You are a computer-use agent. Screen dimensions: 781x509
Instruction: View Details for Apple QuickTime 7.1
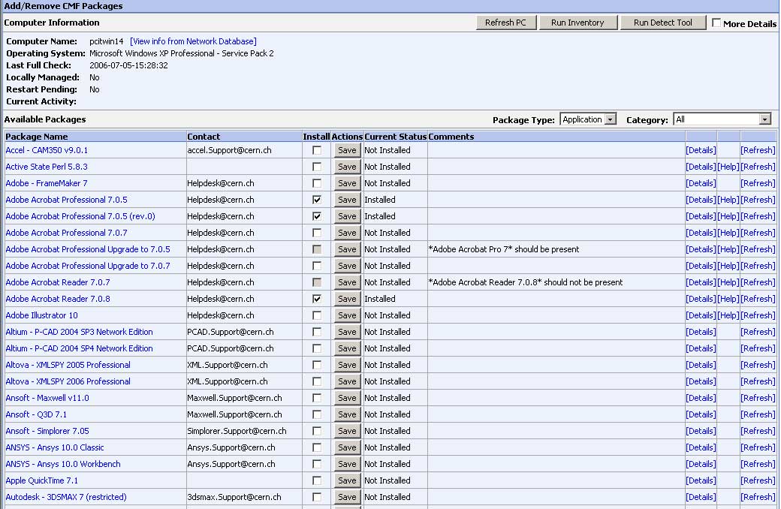[x=701, y=480]
